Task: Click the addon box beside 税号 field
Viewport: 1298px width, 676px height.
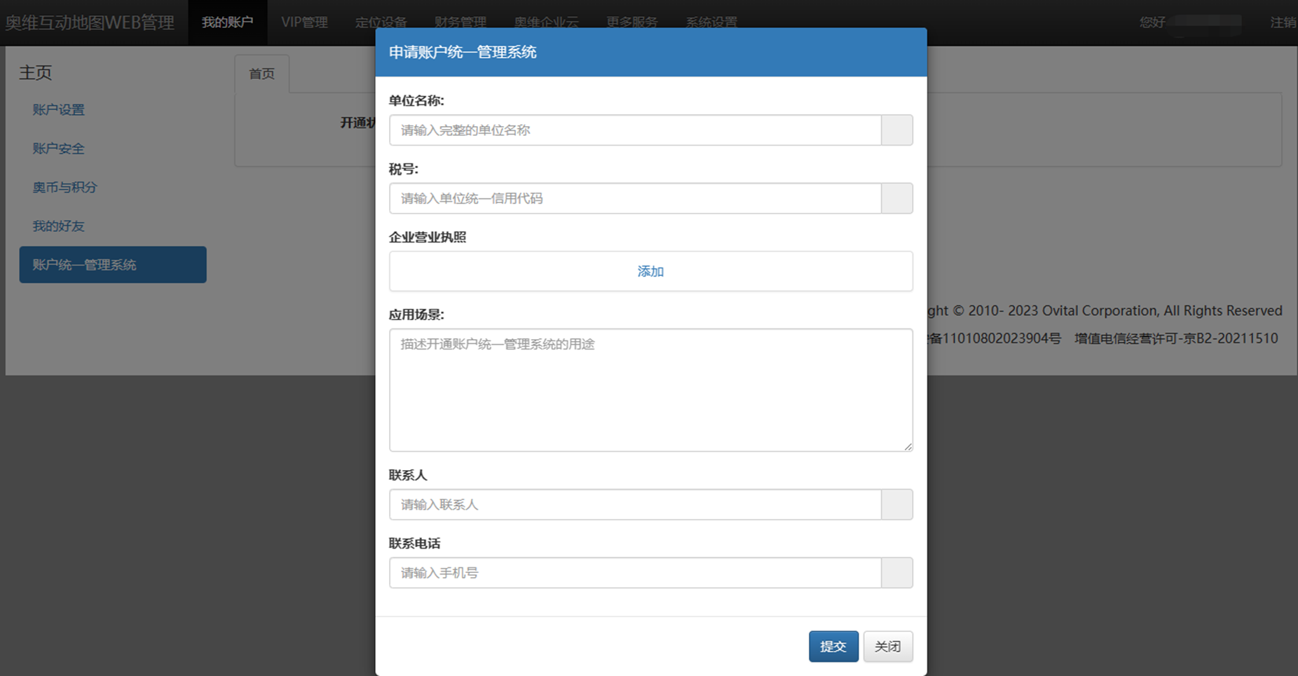Action: coord(896,198)
